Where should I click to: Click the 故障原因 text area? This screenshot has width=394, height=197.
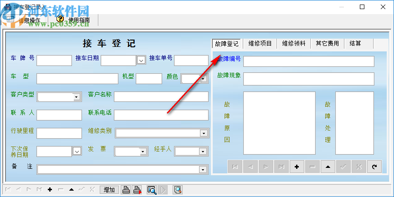coord(279,123)
